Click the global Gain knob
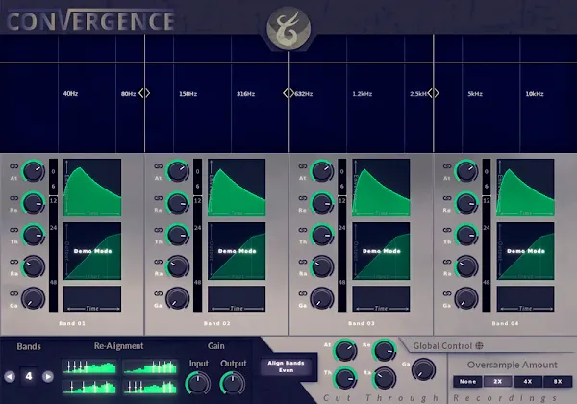Image resolution: width=577 pixels, height=404 pixels. (423, 369)
